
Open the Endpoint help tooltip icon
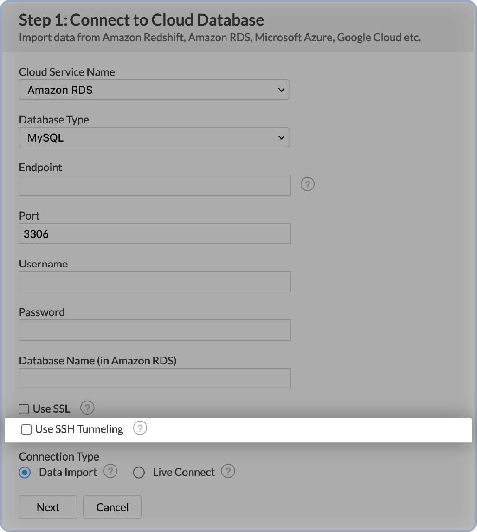tap(307, 184)
